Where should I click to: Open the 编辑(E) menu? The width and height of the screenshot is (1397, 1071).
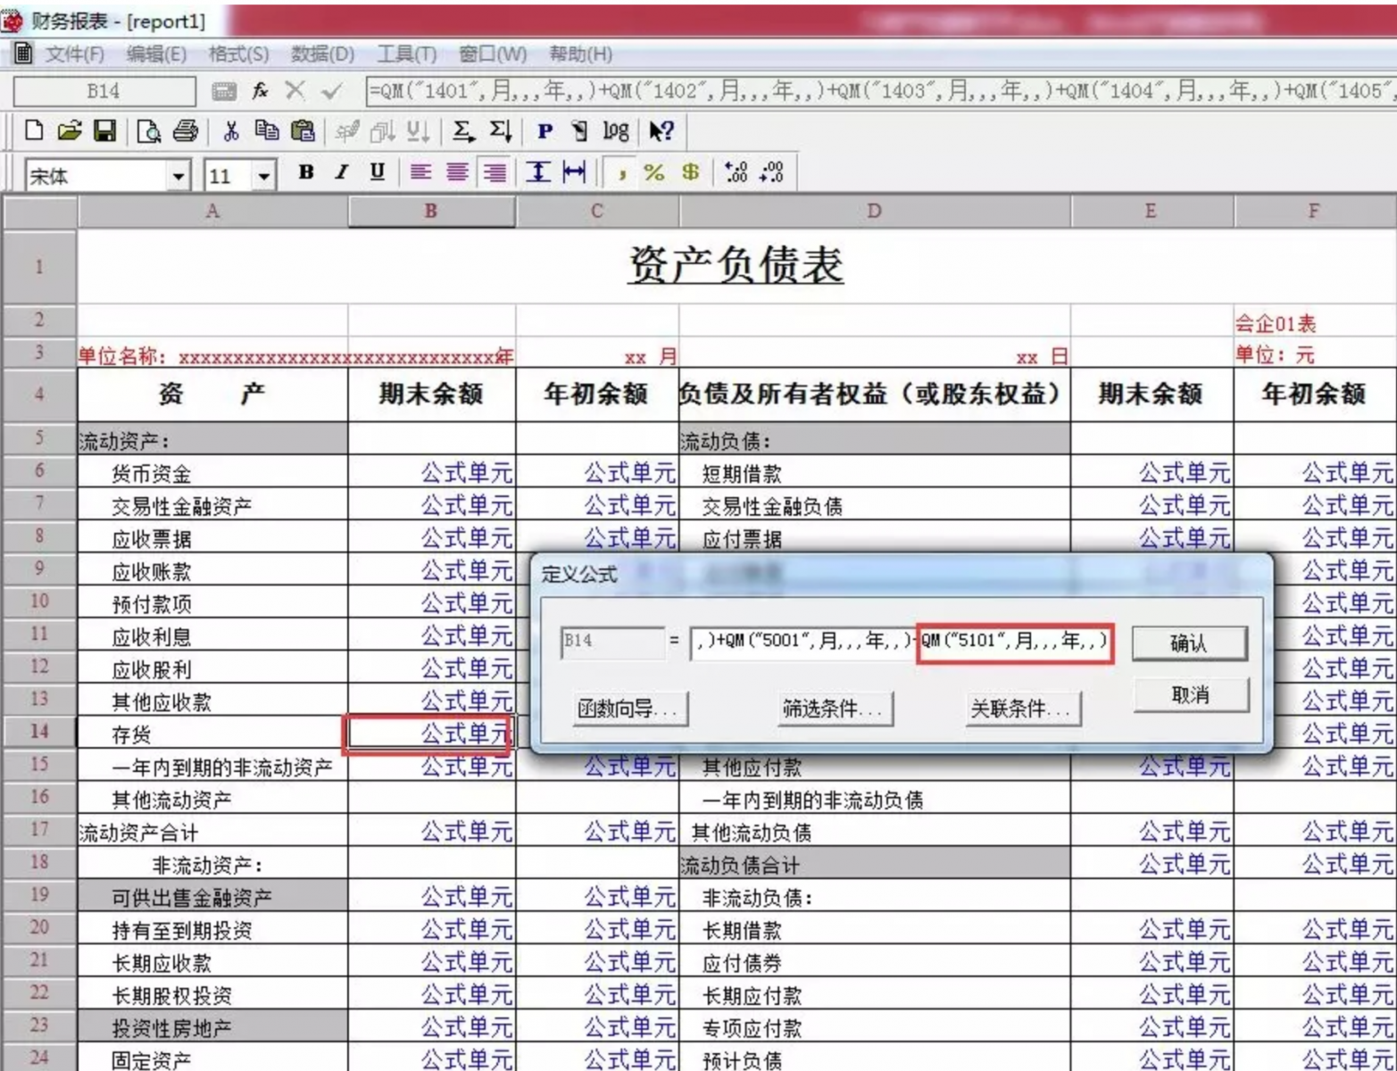point(156,54)
